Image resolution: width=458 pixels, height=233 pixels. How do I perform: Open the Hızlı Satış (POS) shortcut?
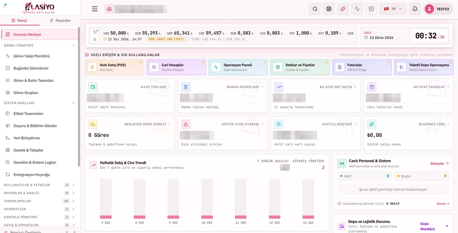pos(114,67)
